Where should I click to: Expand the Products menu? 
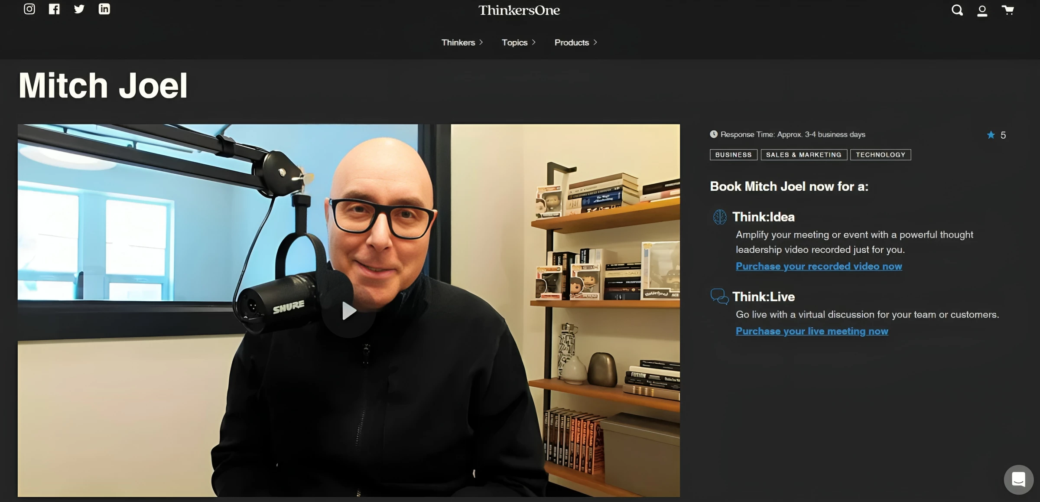coord(576,42)
